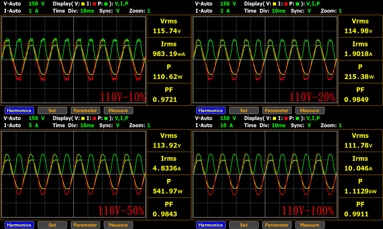Open Parameter in the 110V-50% panel
Image resolution: width=383 pixels, height=229 pixels.
(x=85, y=225)
